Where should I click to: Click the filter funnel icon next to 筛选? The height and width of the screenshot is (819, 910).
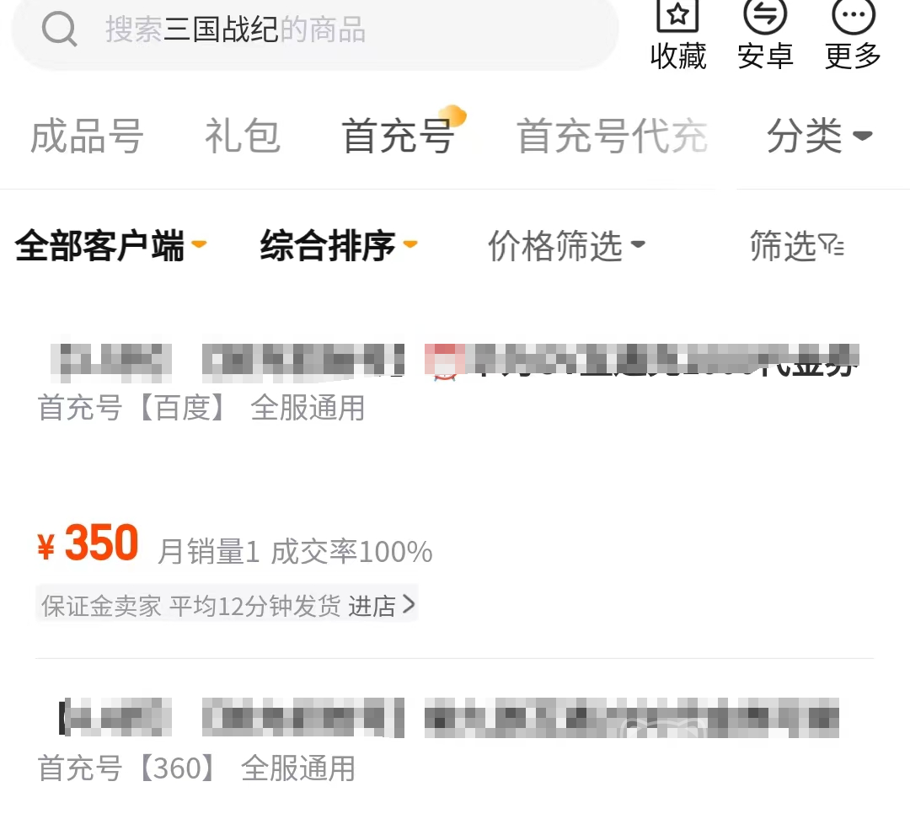tap(832, 245)
